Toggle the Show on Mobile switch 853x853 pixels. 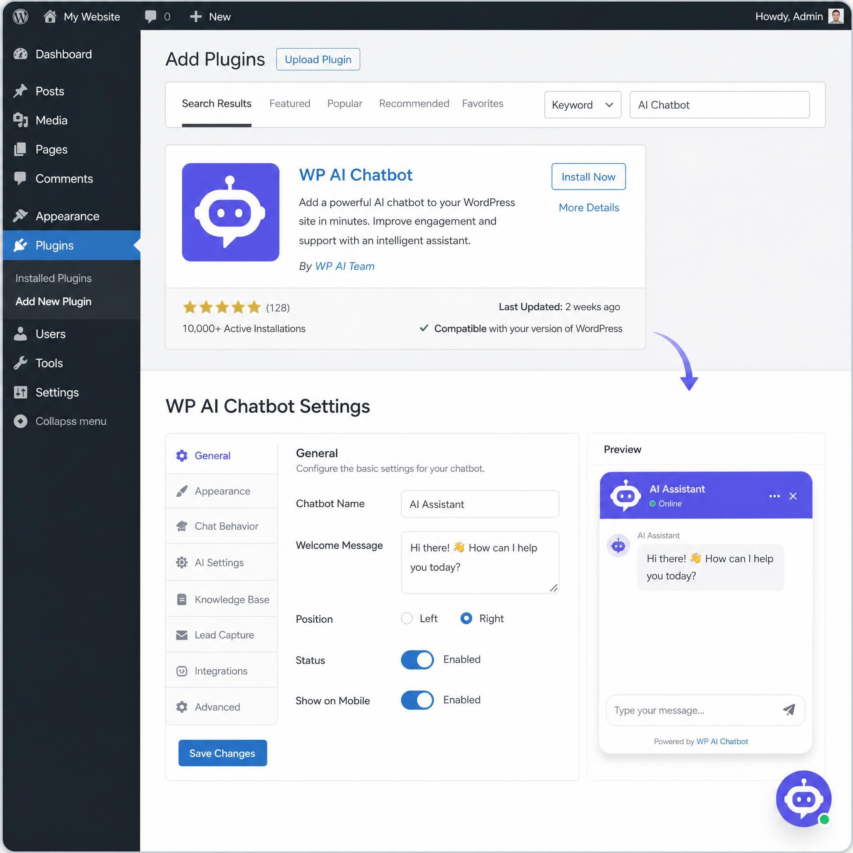pyautogui.click(x=417, y=700)
